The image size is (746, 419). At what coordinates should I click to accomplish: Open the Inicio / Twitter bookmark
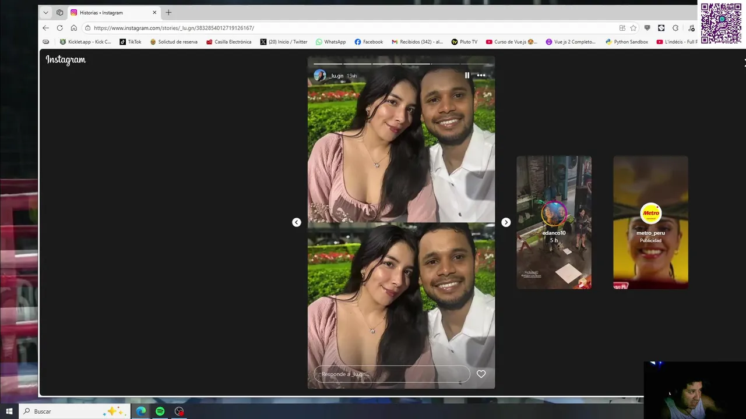tap(284, 42)
